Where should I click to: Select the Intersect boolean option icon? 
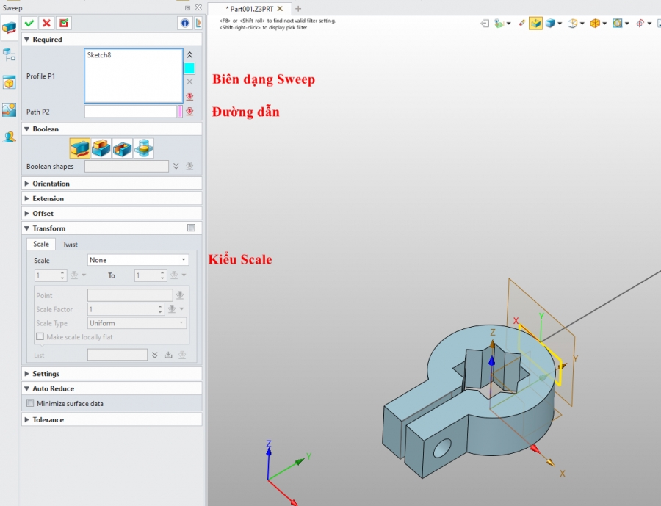[x=143, y=148]
